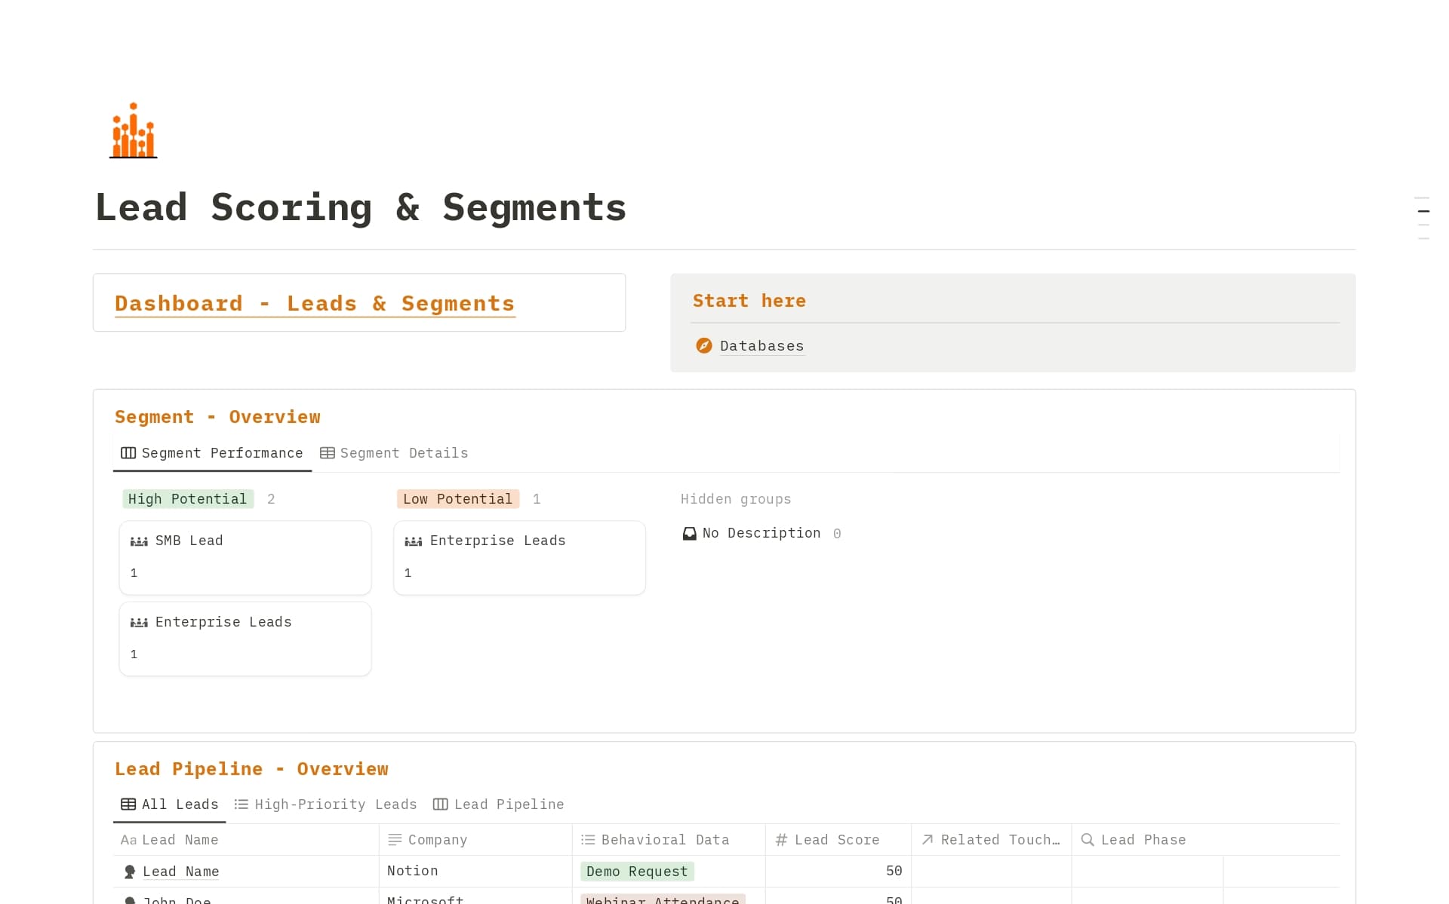This screenshot has height=904, width=1449.
Task: Click the Aa icon in Lead Name header
Action: (128, 840)
